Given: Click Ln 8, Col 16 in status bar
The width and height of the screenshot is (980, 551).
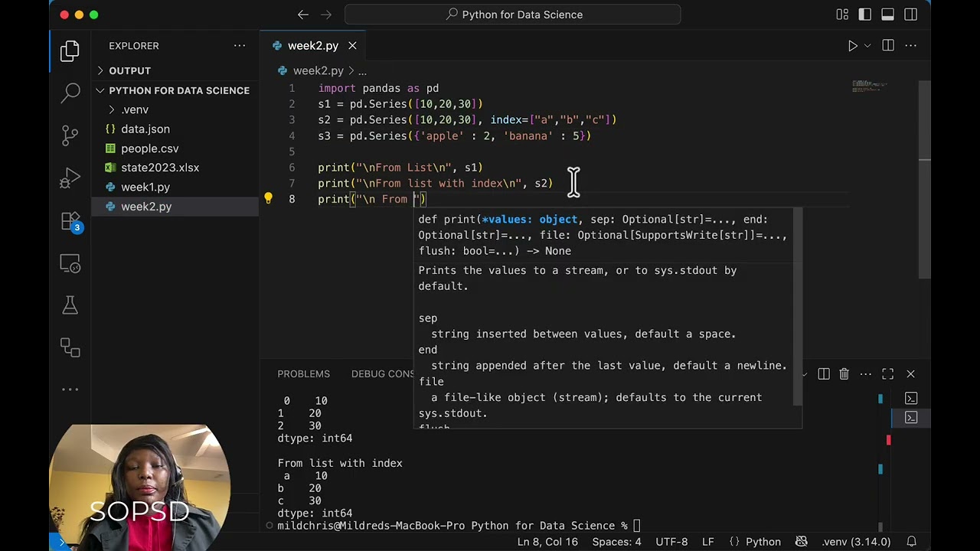Looking at the screenshot, I should [547, 542].
